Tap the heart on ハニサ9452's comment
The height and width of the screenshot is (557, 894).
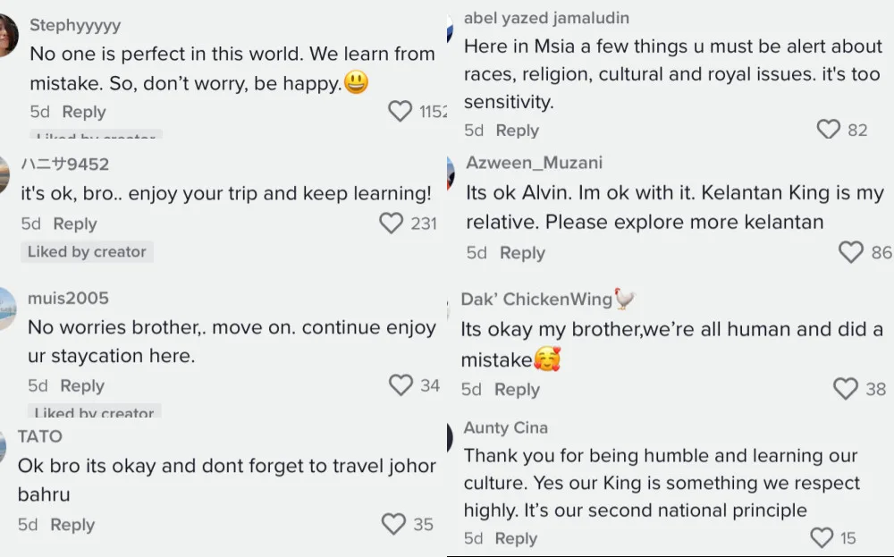392,223
